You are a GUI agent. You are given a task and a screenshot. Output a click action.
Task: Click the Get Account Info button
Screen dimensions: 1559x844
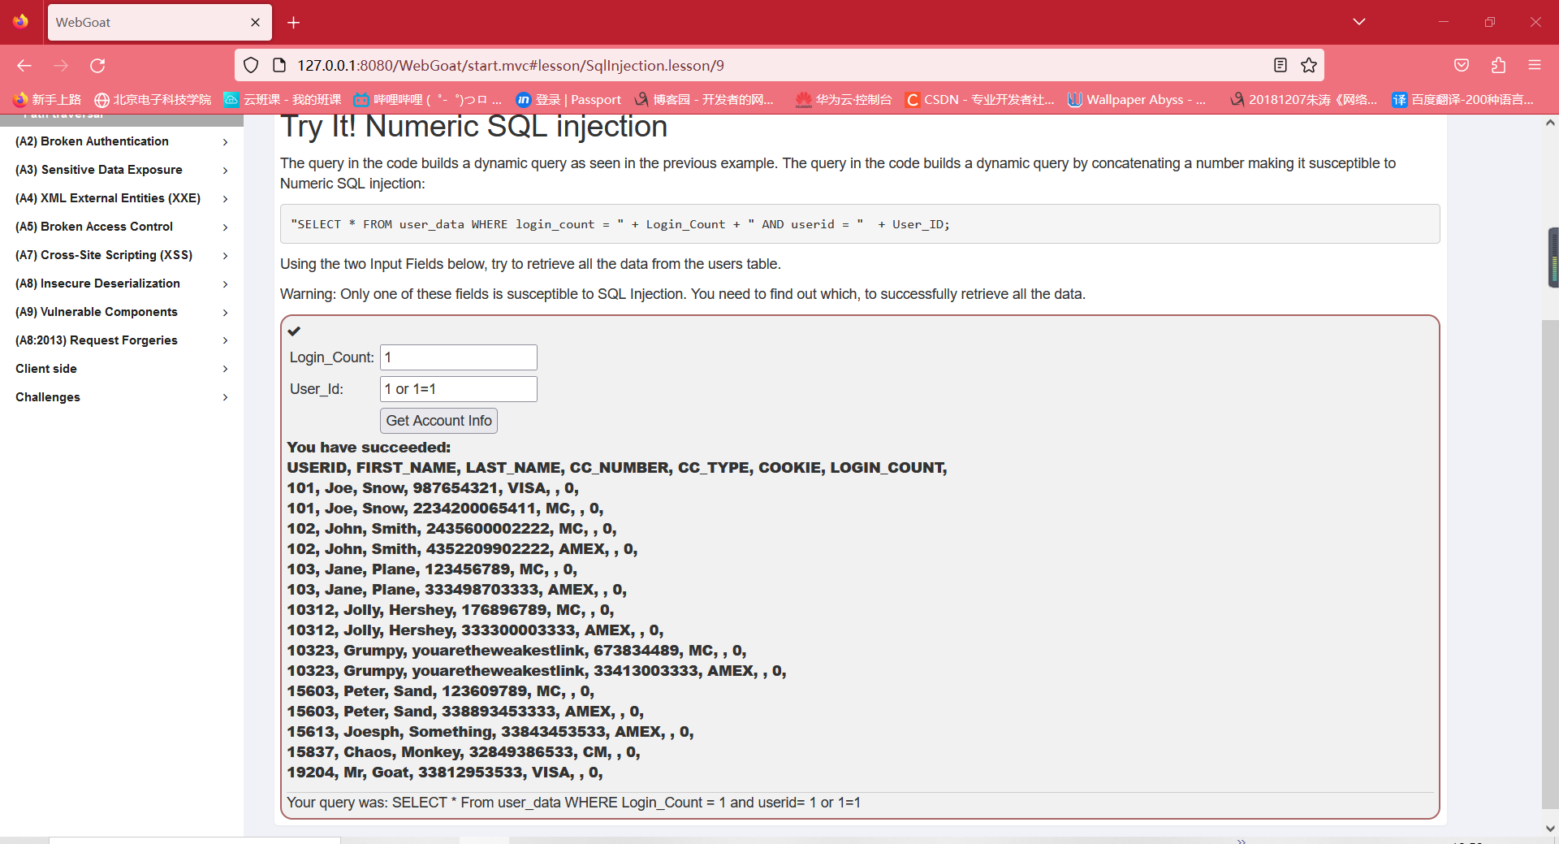pyautogui.click(x=438, y=421)
